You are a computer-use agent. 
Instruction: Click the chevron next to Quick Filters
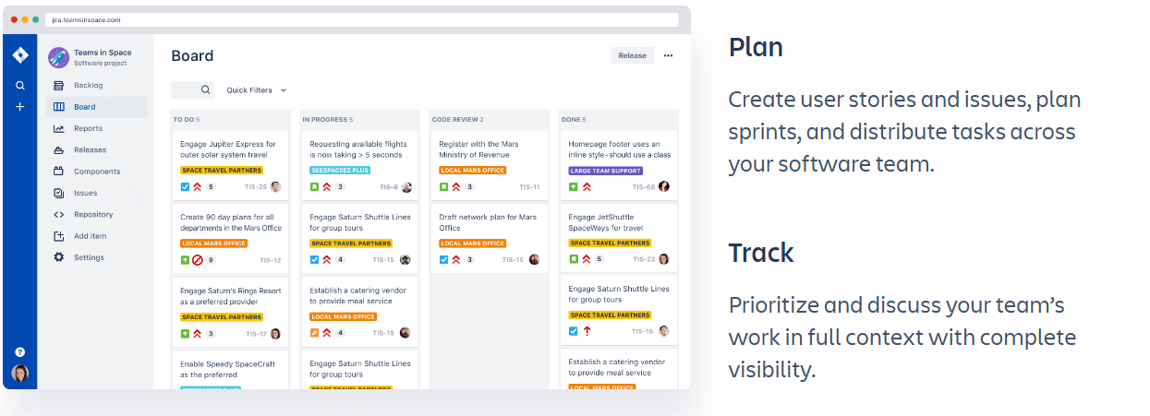(284, 90)
